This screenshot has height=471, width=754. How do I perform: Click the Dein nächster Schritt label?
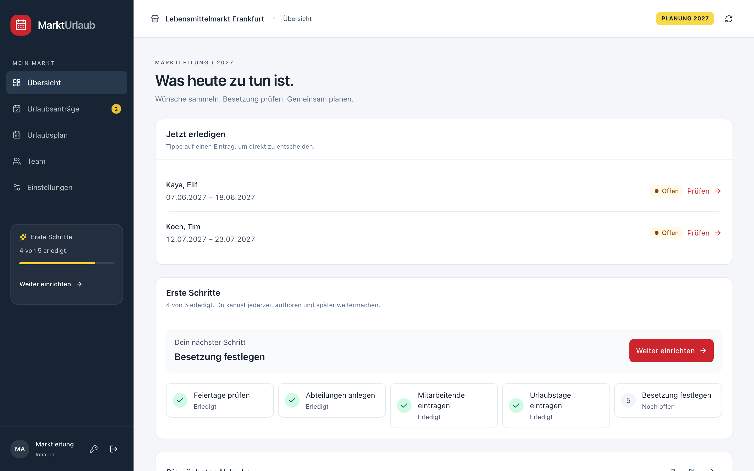point(210,342)
